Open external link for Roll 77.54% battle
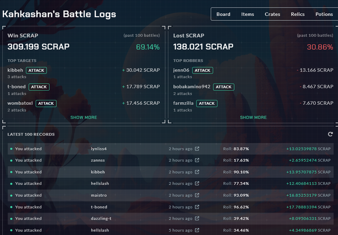 (x=197, y=183)
